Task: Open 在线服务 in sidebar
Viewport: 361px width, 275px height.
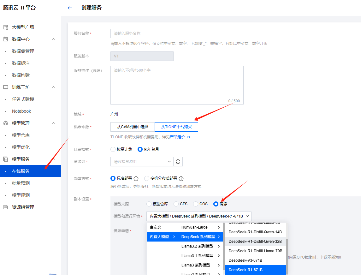Action: 30,171
